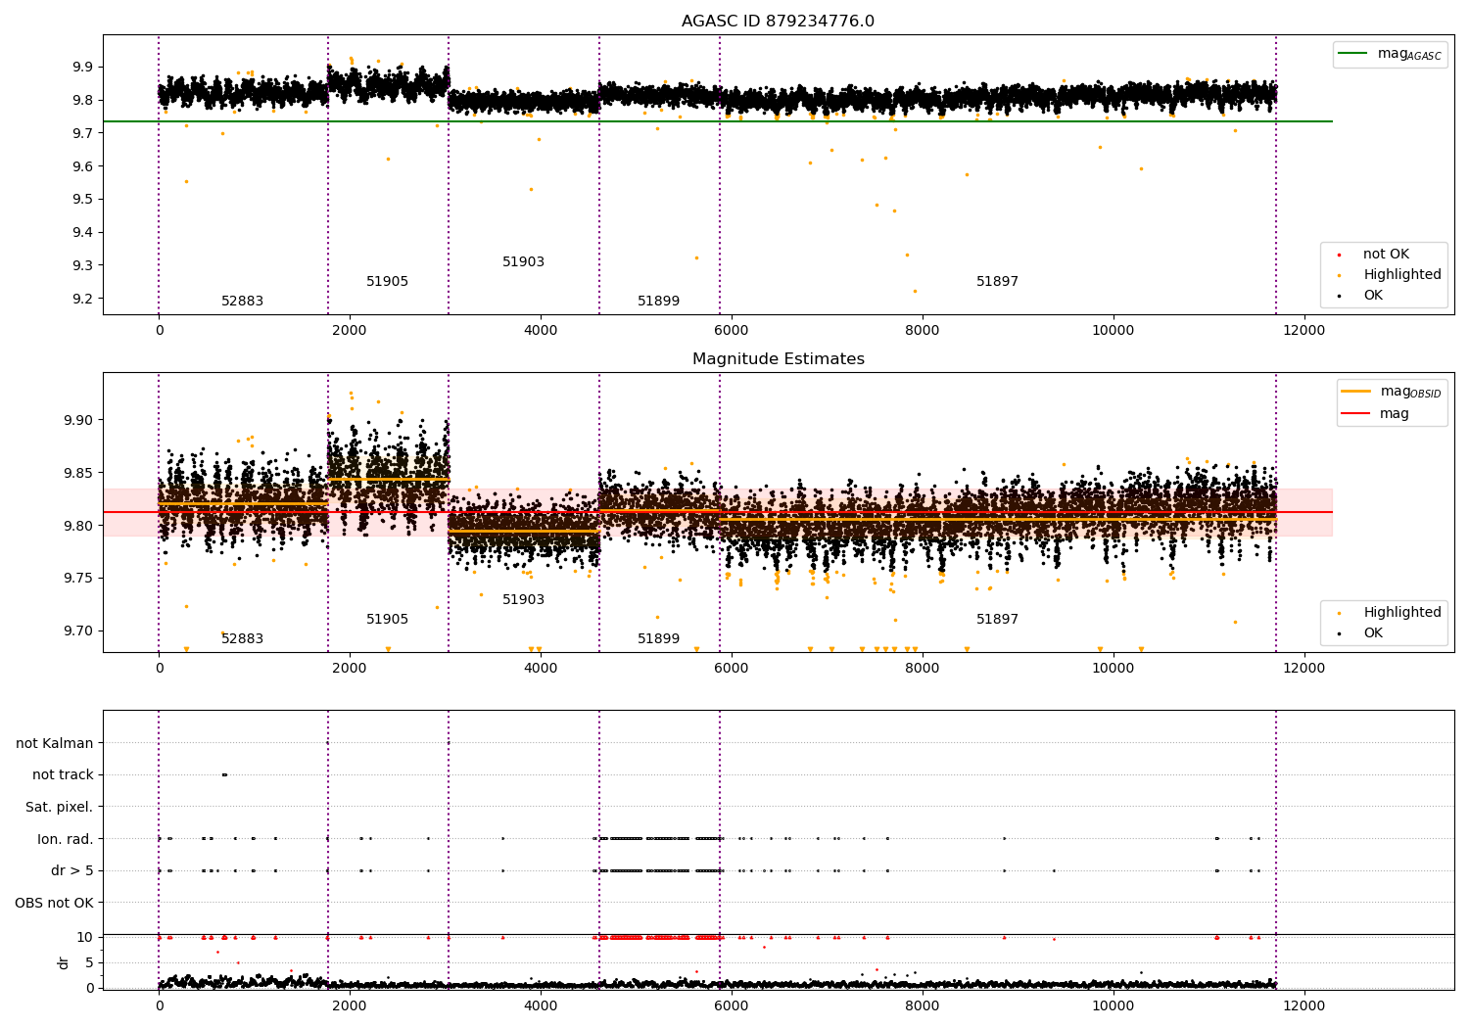Screen dimensions: 1469x1028
Task: Click obsid label 51899 in the Magnitude Estimates plot
Action: pos(658,639)
